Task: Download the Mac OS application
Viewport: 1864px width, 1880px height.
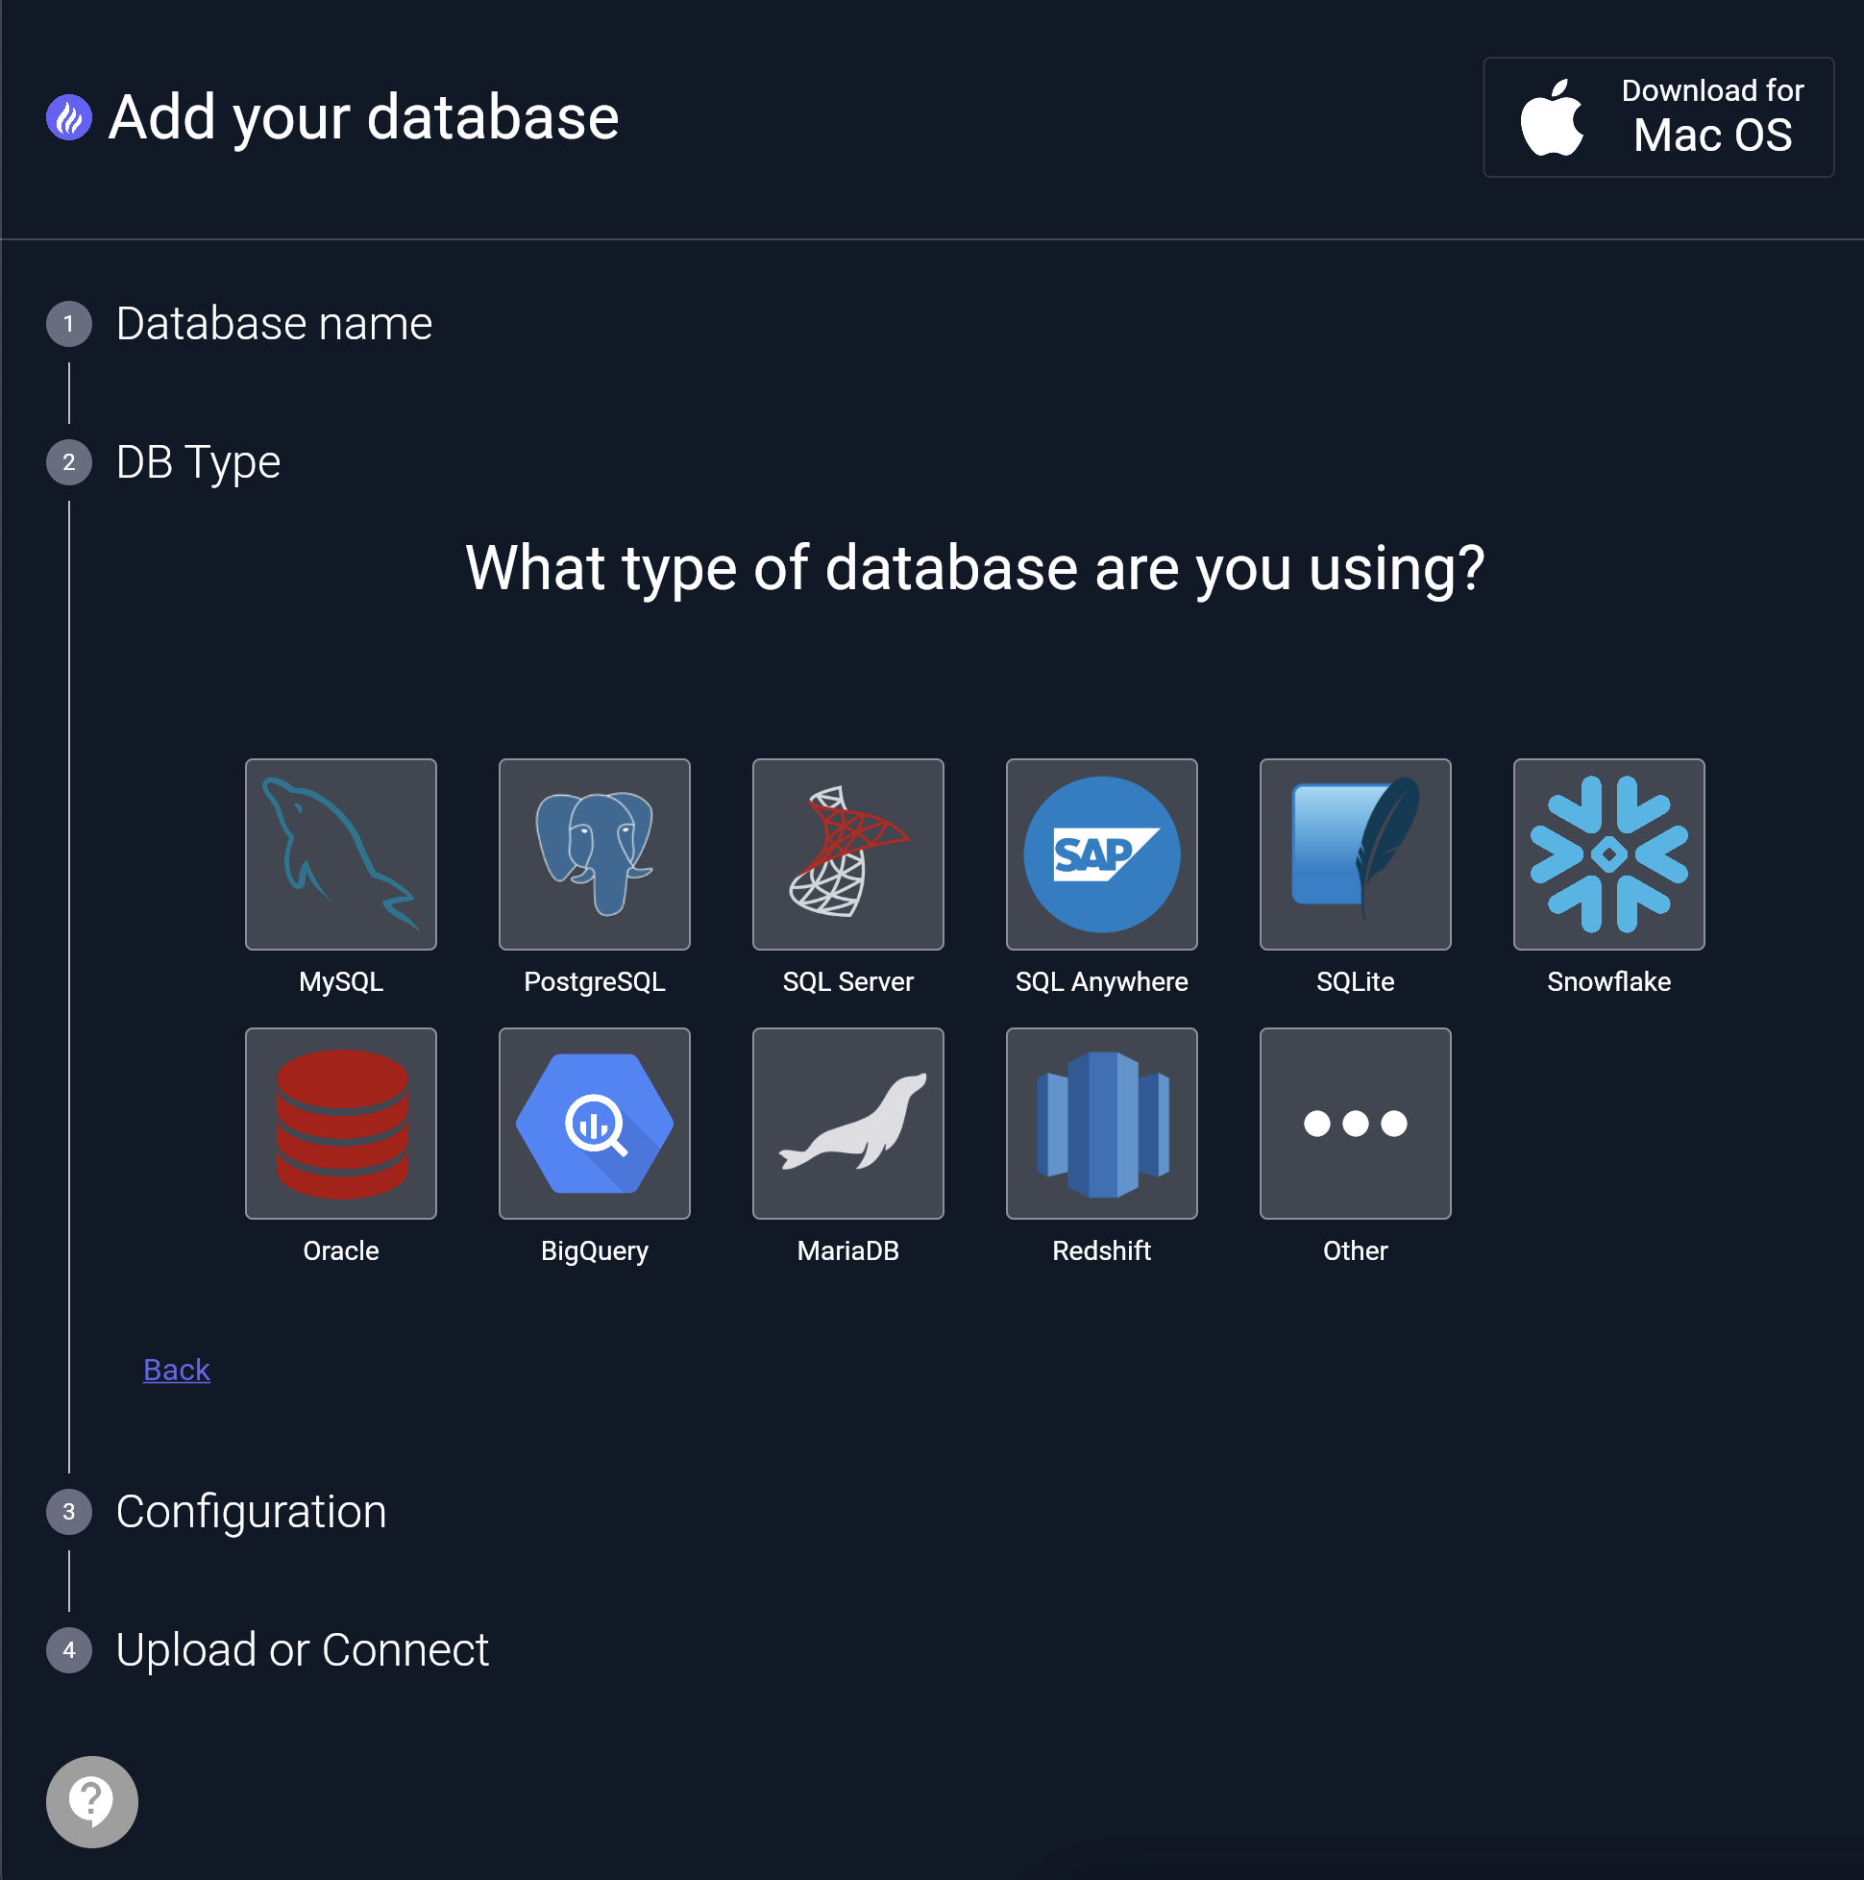Action: point(1657,118)
